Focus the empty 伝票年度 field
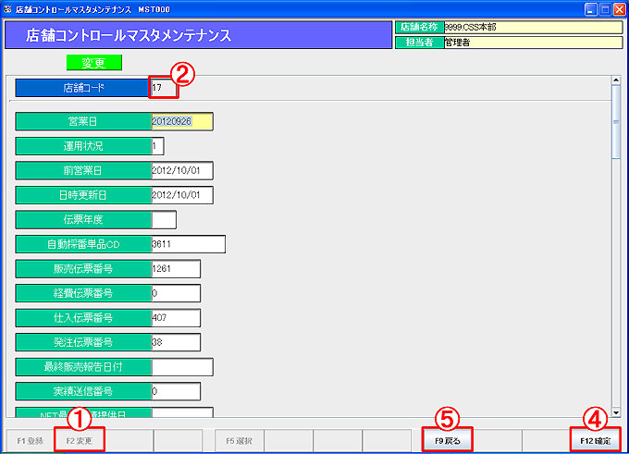 coord(164,220)
